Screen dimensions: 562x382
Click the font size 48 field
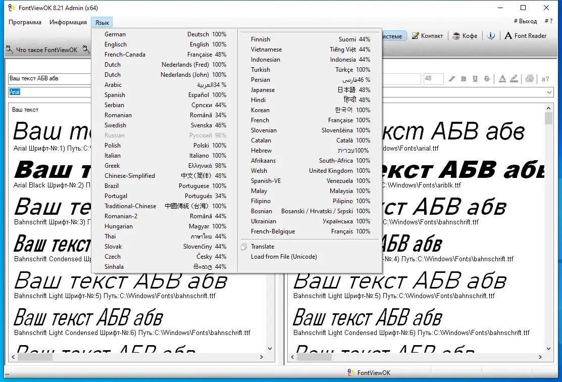433,78
